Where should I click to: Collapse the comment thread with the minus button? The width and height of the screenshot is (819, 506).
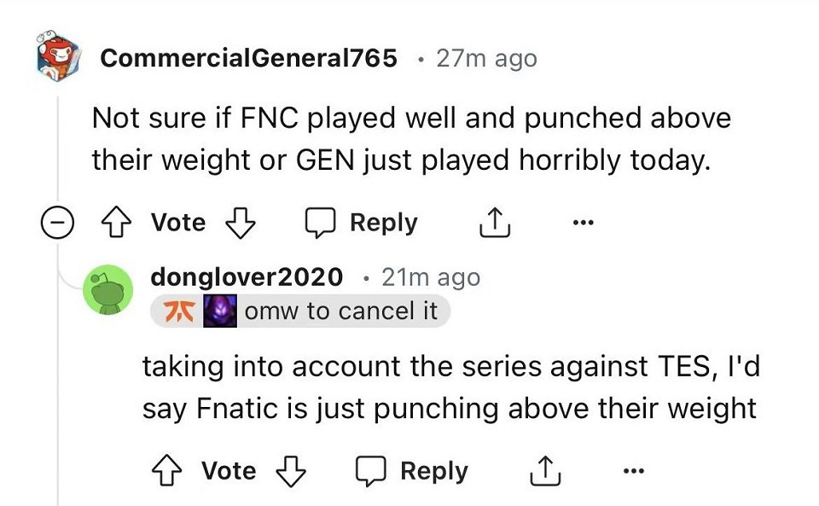57,223
